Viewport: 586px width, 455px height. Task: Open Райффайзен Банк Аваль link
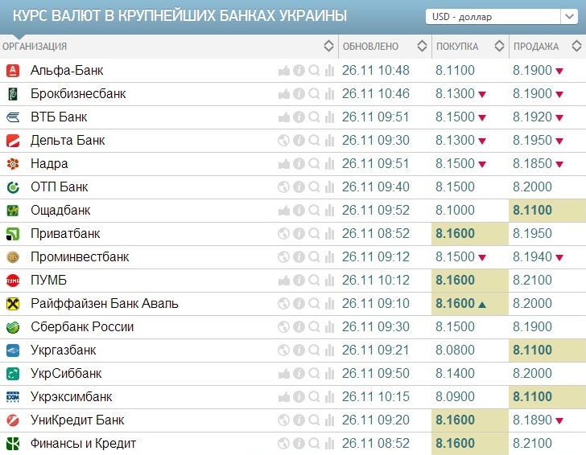coord(105,303)
